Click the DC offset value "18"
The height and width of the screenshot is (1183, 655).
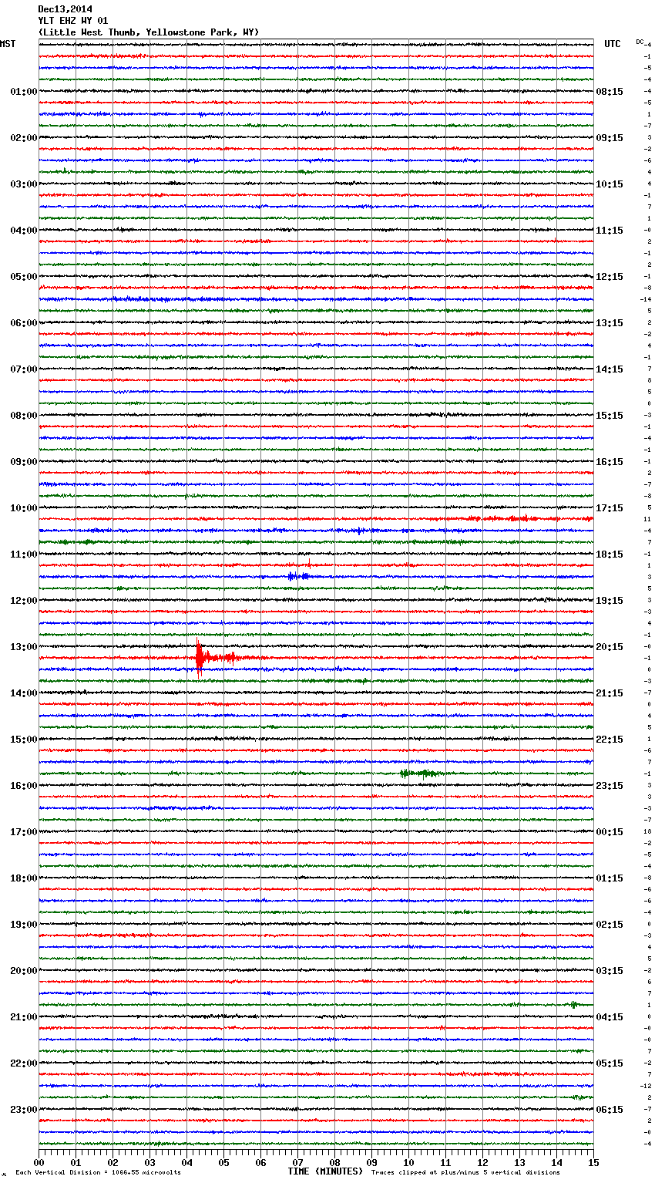(x=647, y=831)
